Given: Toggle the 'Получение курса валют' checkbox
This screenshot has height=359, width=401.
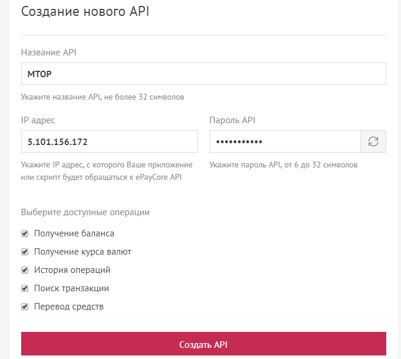Looking at the screenshot, I should coord(25,252).
